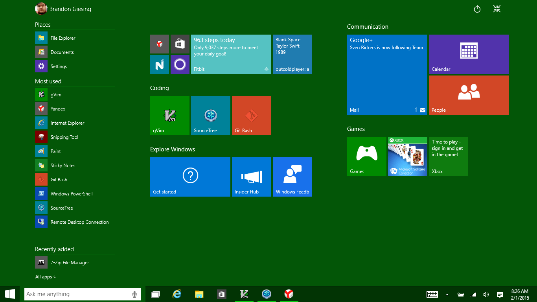This screenshot has width=537, height=302.
Task: Open Remote Desktop Connection entry
Action: click(75, 222)
